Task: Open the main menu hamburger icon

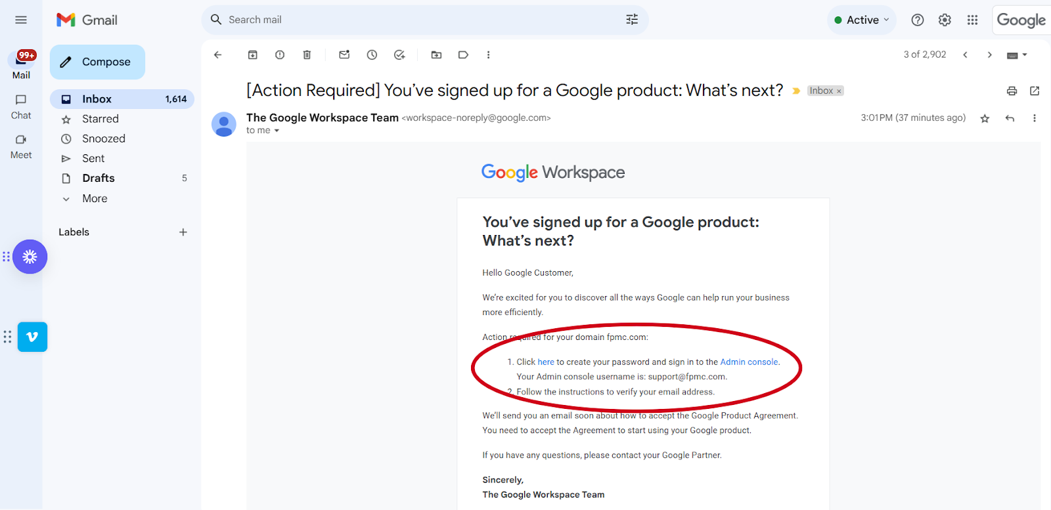Action: [21, 20]
